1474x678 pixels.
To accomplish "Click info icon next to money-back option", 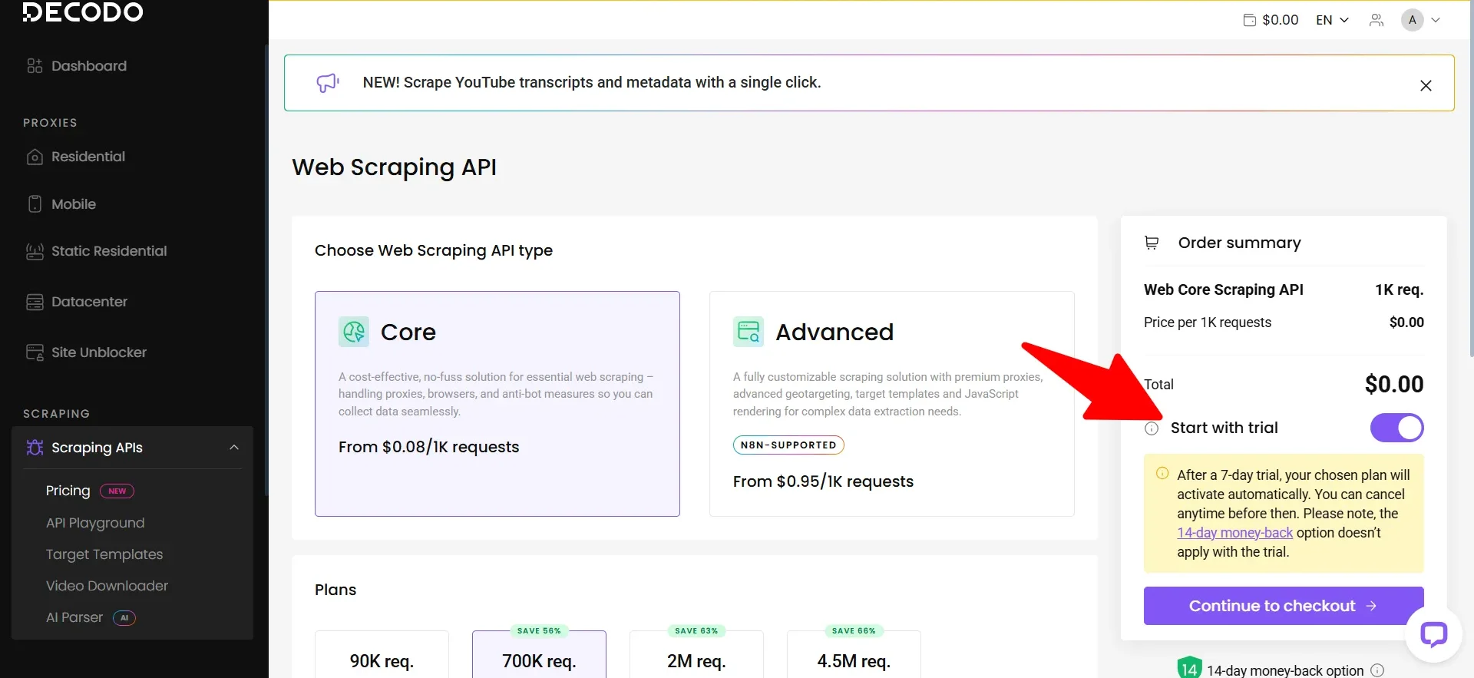I will (1377, 670).
